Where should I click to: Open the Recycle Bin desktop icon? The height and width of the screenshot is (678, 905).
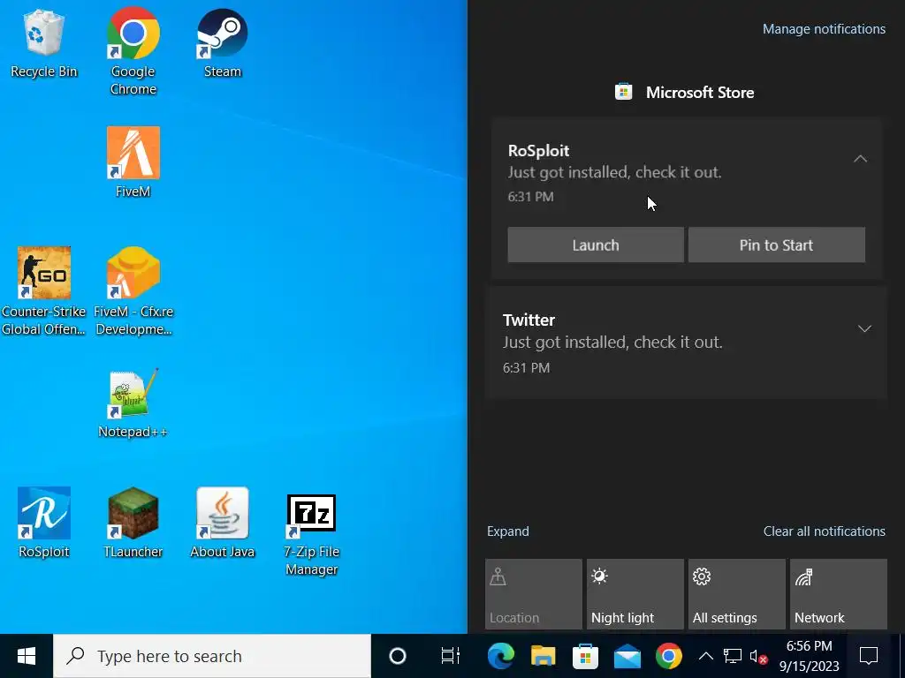[x=44, y=44]
